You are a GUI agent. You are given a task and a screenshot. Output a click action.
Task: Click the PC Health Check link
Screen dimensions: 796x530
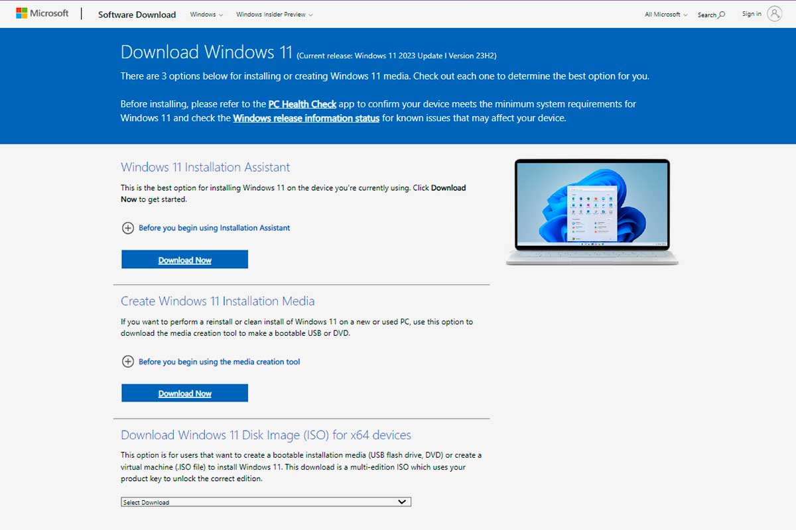coord(302,104)
